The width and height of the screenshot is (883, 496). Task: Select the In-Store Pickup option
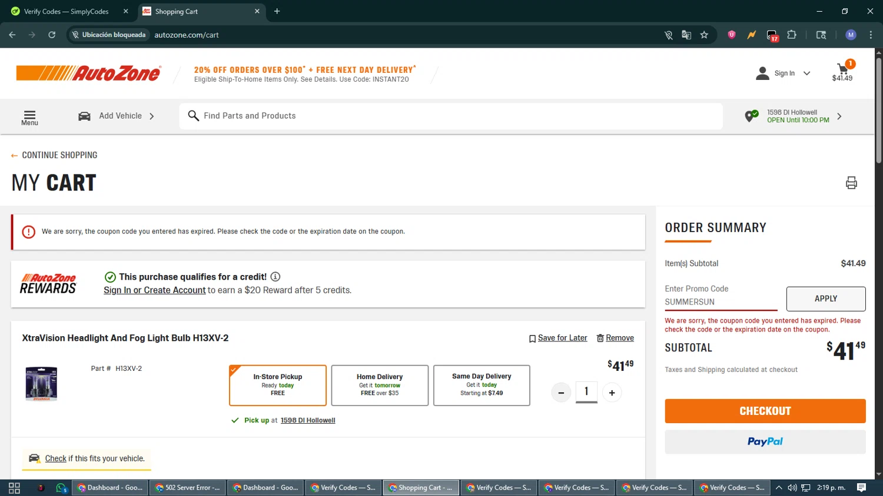point(278,386)
